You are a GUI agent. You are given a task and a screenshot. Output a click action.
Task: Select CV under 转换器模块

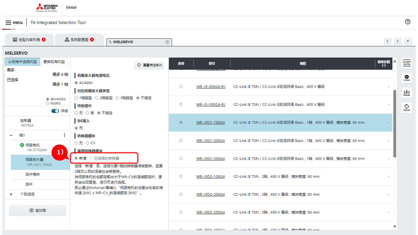click(88, 143)
